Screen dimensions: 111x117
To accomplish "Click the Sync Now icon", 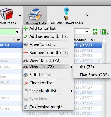I will (x=26, y=99).
